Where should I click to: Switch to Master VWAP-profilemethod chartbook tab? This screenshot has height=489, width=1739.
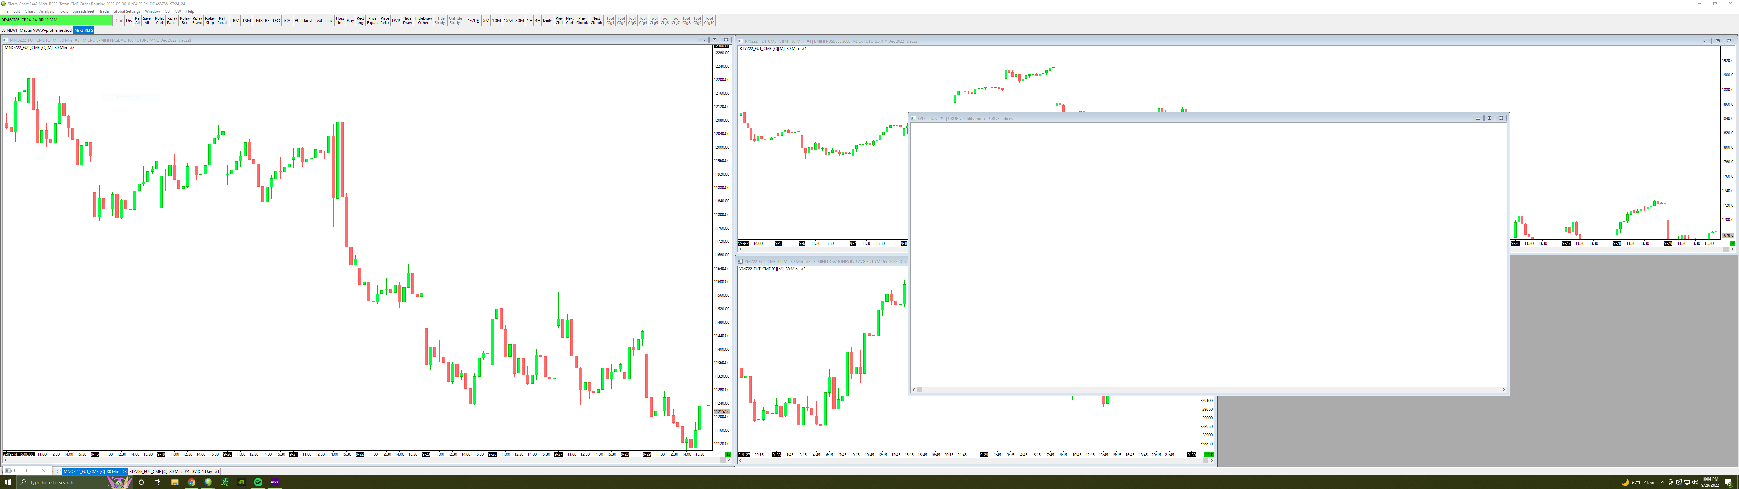click(x=45, y=31)
